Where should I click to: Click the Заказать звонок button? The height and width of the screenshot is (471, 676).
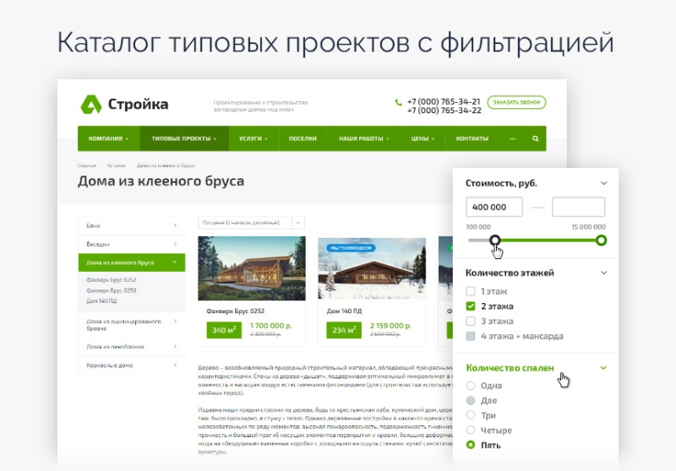(516, 103)
